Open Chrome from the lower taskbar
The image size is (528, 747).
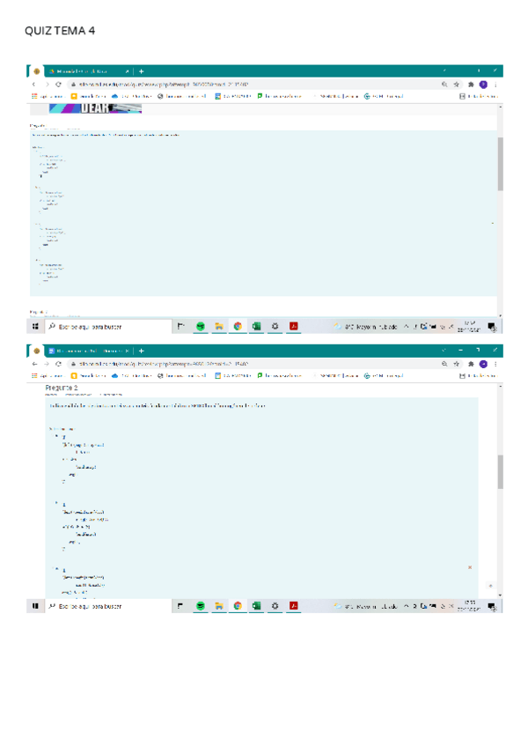[238, 606]
